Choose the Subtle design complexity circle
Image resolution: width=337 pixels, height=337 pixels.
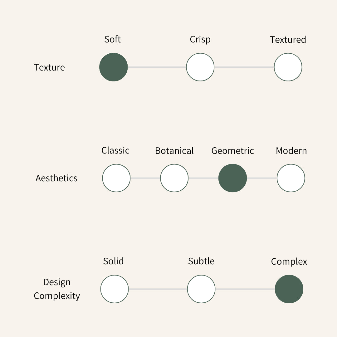201,289
